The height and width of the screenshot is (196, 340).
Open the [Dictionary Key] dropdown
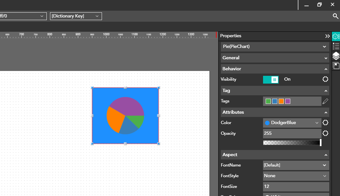(76, 16)
